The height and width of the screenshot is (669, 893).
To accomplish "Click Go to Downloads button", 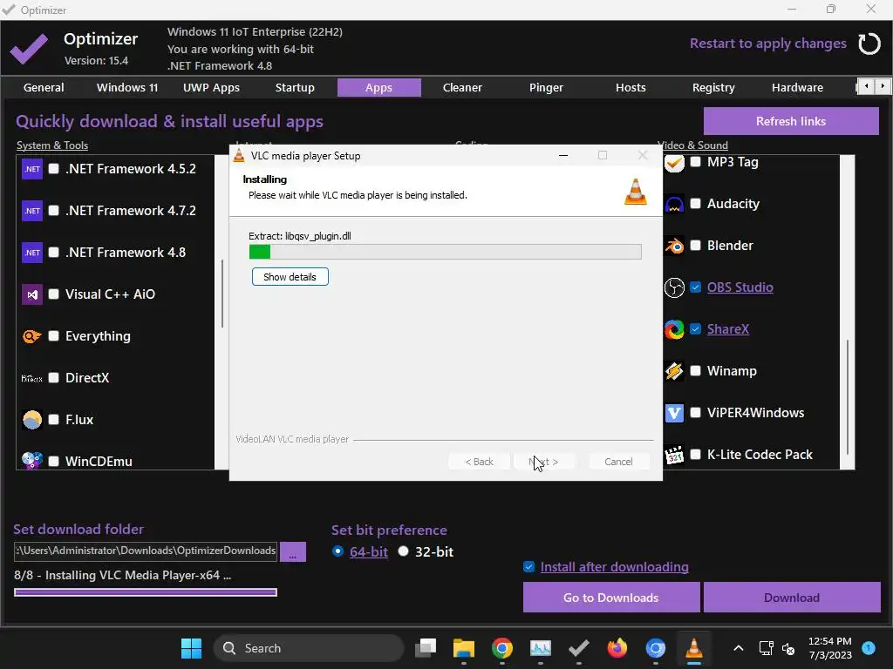I will pos(611,598).
